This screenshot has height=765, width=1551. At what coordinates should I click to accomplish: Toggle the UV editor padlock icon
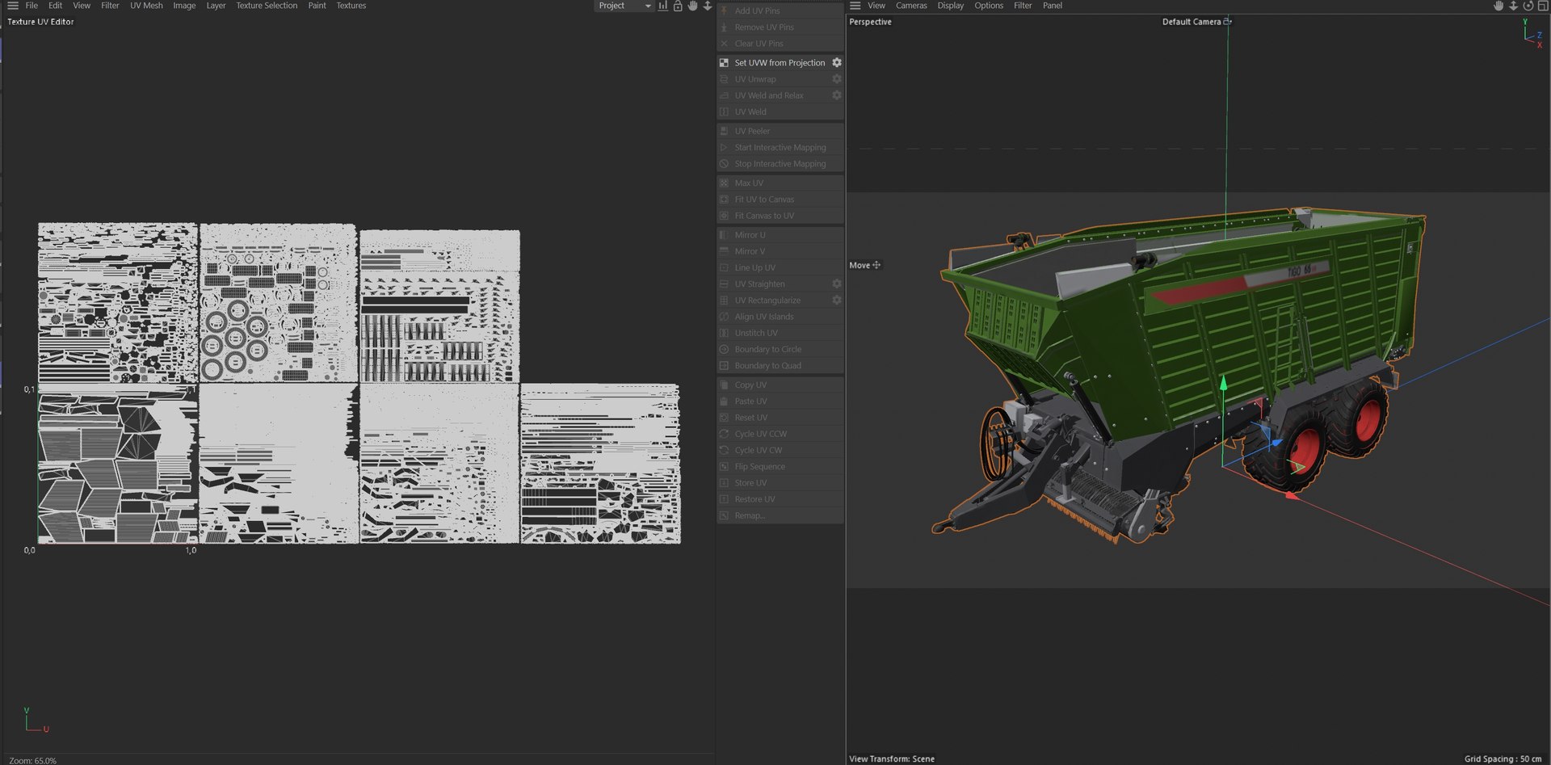(678, 6)
